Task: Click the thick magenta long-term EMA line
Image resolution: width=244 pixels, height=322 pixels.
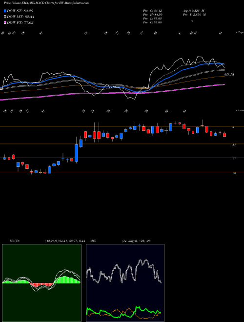Action: [113, 93]
